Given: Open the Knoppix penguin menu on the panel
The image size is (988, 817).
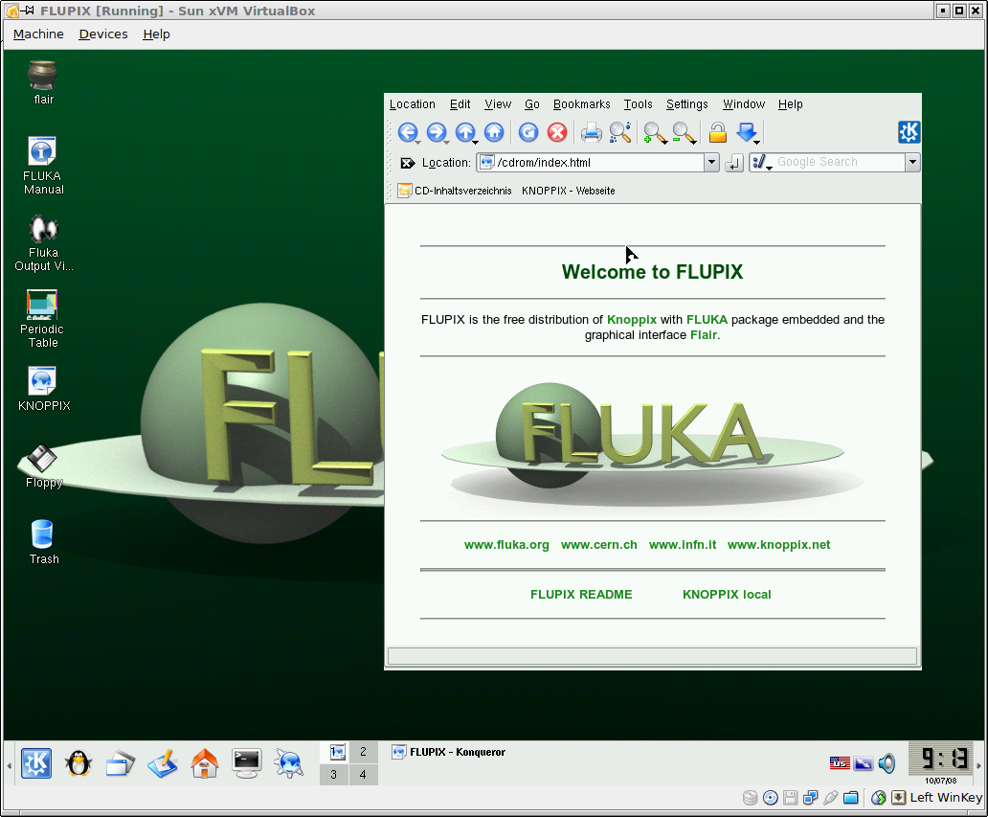Looking at the screenshot, I should [79, 763].
